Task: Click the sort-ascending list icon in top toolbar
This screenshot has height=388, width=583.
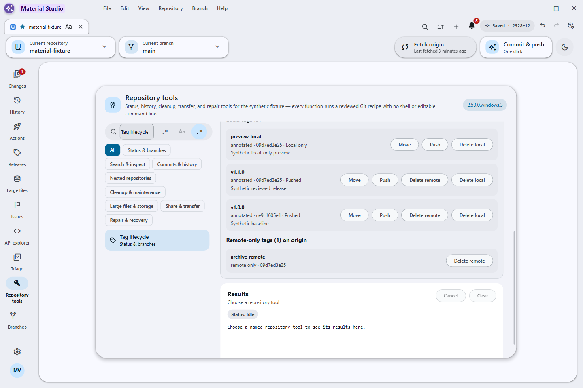Action: tap(440, 27)
